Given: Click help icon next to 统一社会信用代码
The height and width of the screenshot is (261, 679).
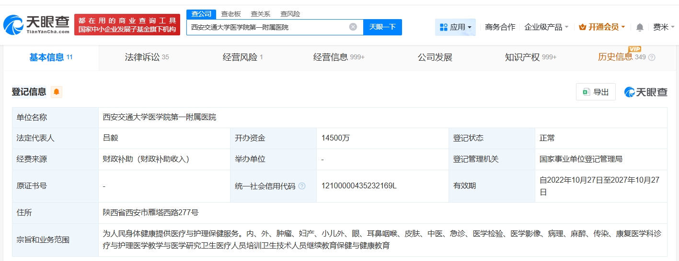Looking at the screenshot, I should coord(302,186).
